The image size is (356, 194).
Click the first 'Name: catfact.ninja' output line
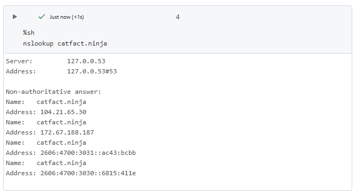46,102
